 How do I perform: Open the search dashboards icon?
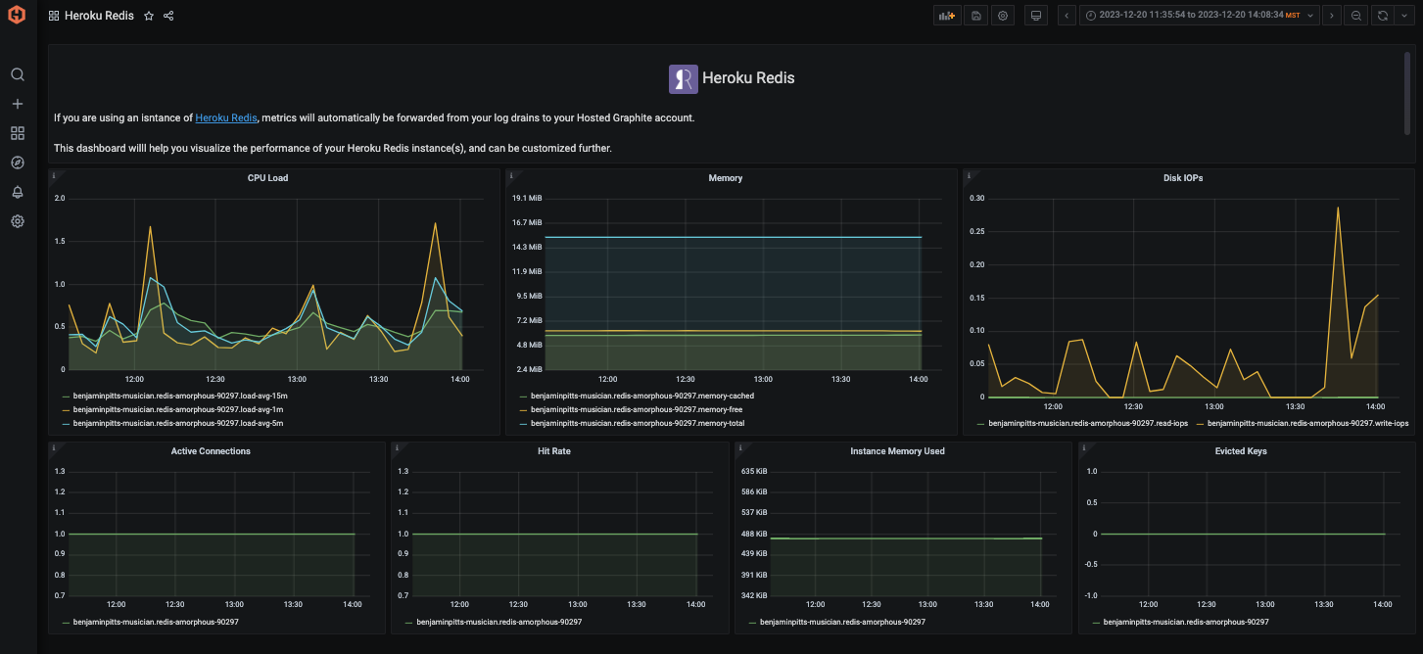[x=17, y=73]
